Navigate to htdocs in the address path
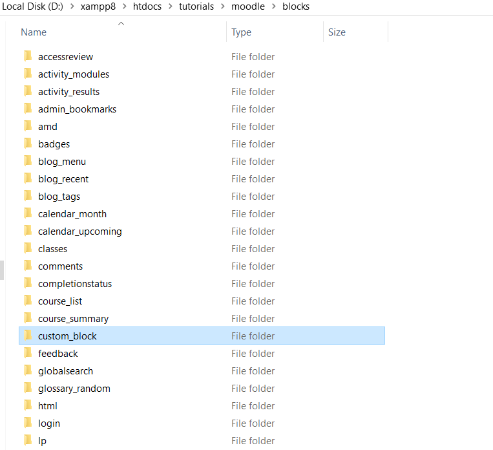This screenshot has width=493, height=450. (x=147, y=6)
